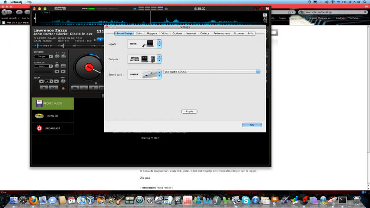The height and width of the screenshot is (208, 370).
Task: Select the Burn CD disc option
Action: tap(53, 116)
